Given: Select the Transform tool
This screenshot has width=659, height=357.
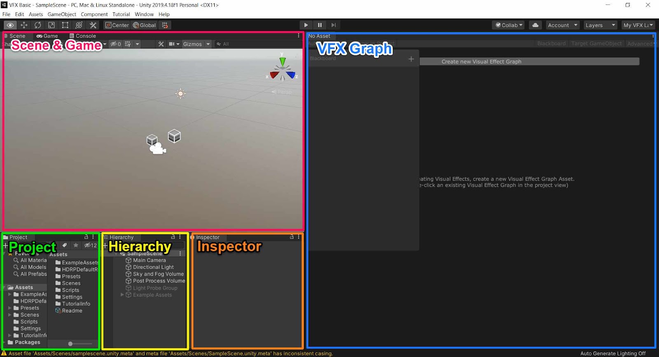Looking at the screenshot, I should [79, 25].
